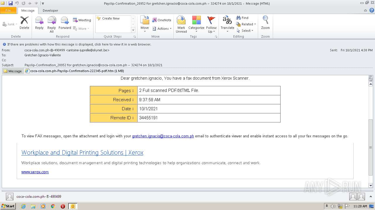Click the Windows Start button
The height and width of the screenshot is (210, 375).
point(8,206)
